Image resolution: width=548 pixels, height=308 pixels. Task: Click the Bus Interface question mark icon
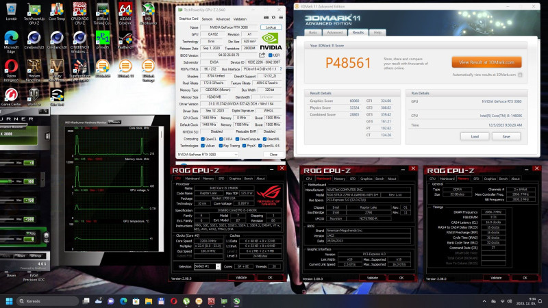[281, 69]
